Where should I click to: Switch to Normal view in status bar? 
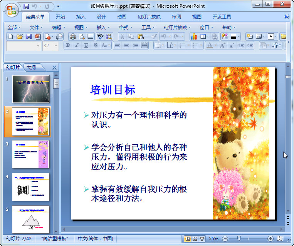[x=188, y=239]
